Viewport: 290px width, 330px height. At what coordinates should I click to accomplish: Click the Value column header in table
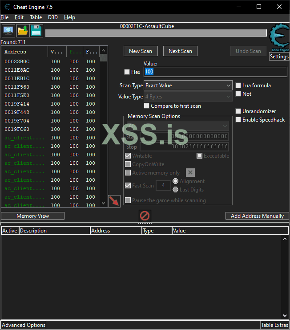pyautogui.click(x=230, y=231)
